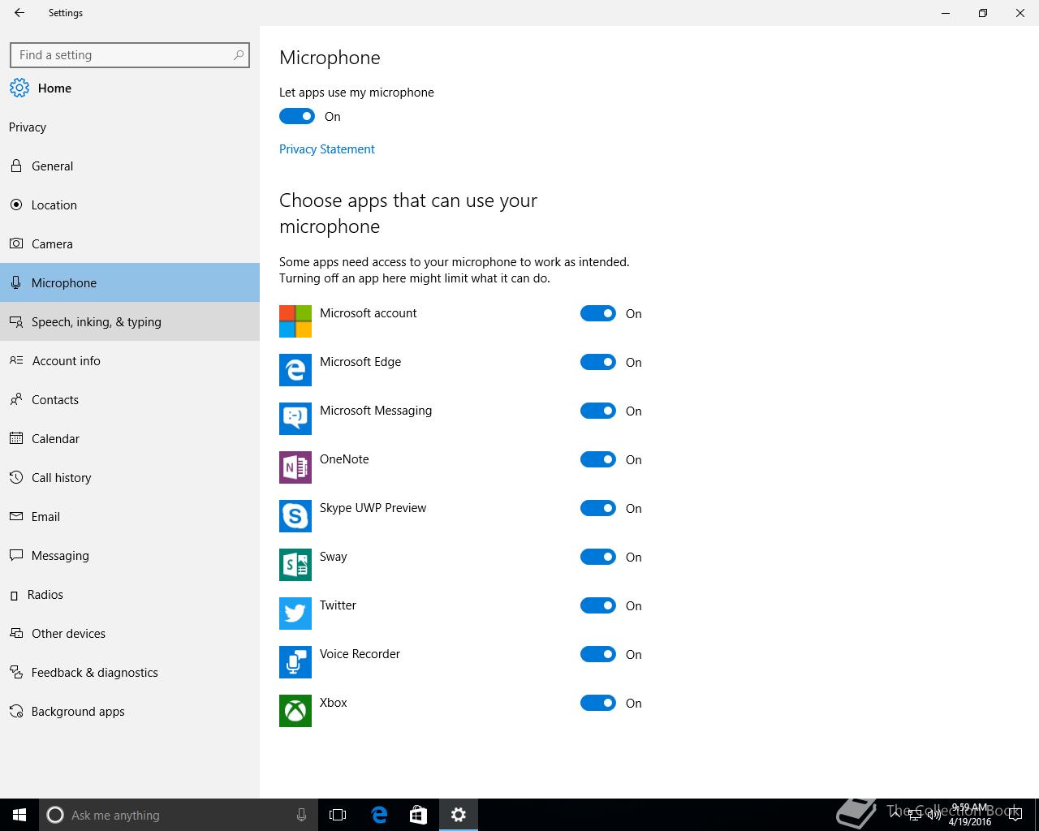The image size is (1039, 831).
Task: Click the Microsoft account app icon
Action: click(295, 321)
